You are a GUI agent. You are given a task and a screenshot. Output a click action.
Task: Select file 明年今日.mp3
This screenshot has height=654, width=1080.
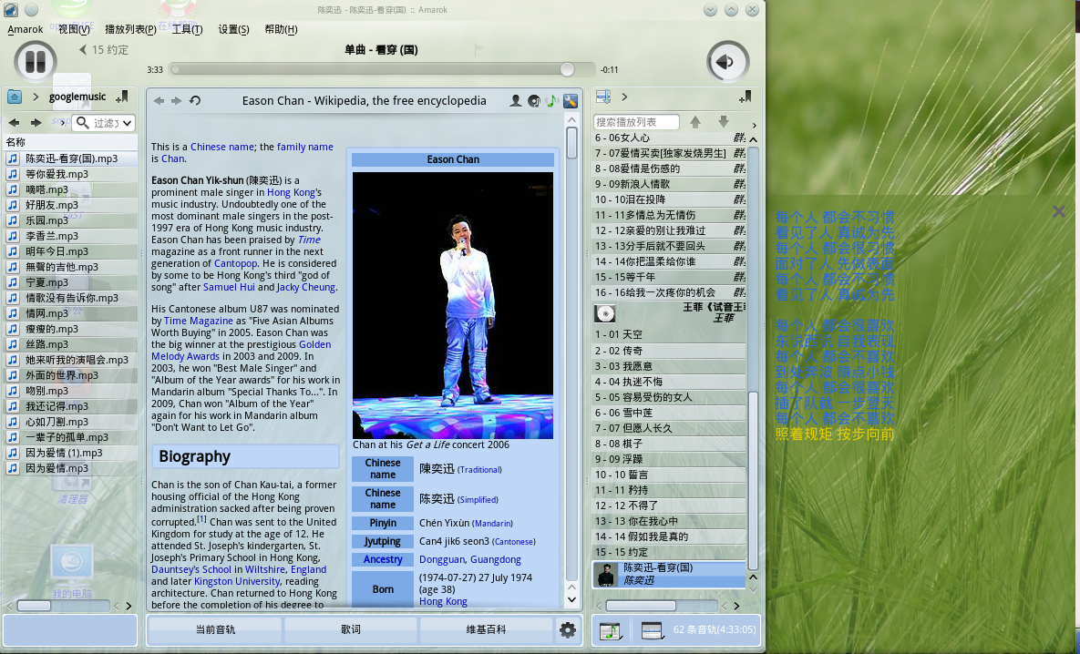72,251
